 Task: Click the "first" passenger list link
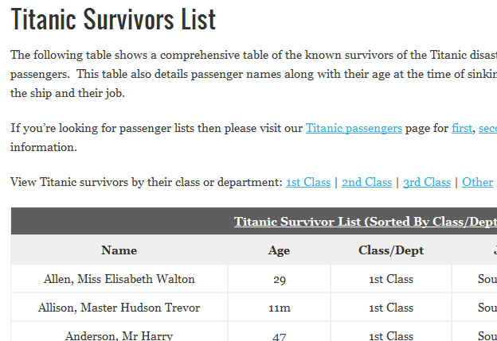coord(462,128)
